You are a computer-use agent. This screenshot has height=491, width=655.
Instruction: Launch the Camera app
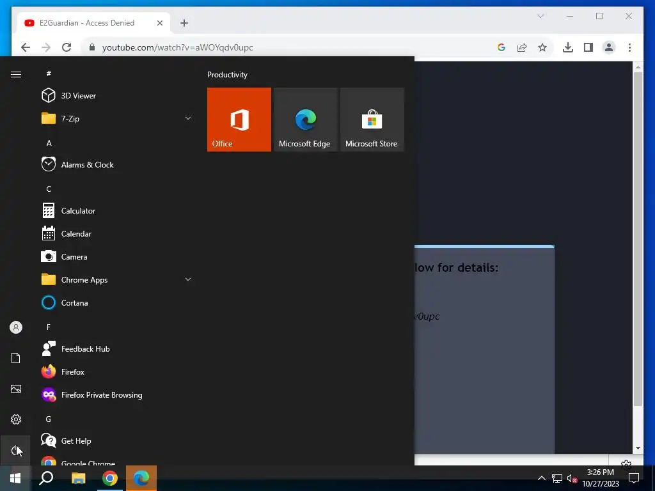tap(116, 257)
